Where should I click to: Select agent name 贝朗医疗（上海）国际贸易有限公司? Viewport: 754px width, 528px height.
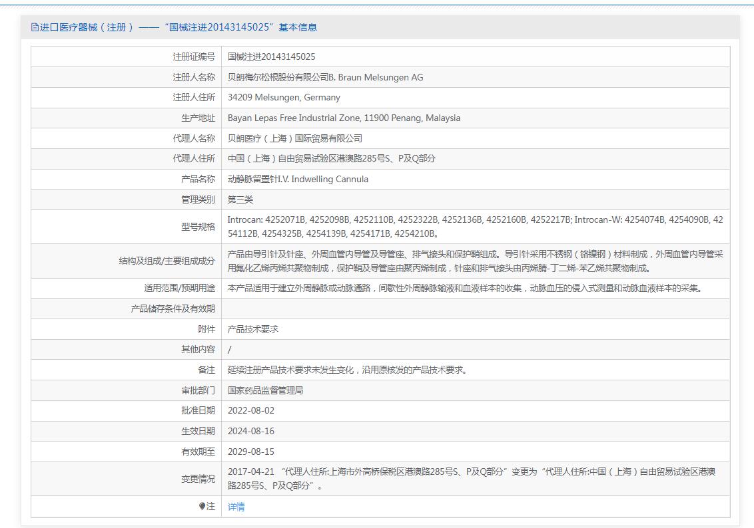click(x=295, y=138)
